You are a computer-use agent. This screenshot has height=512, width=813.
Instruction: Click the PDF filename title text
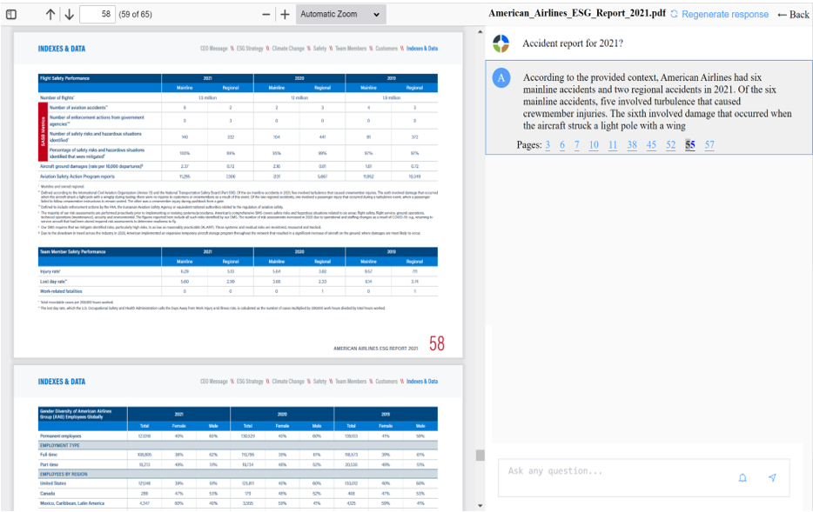pos(576,13)
